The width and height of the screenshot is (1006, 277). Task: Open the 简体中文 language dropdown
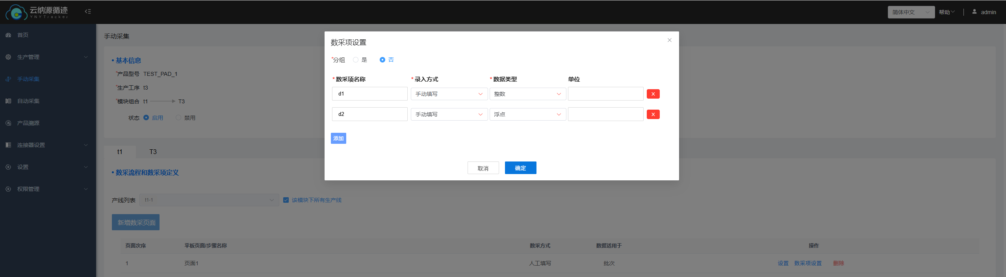coord(911,12)
